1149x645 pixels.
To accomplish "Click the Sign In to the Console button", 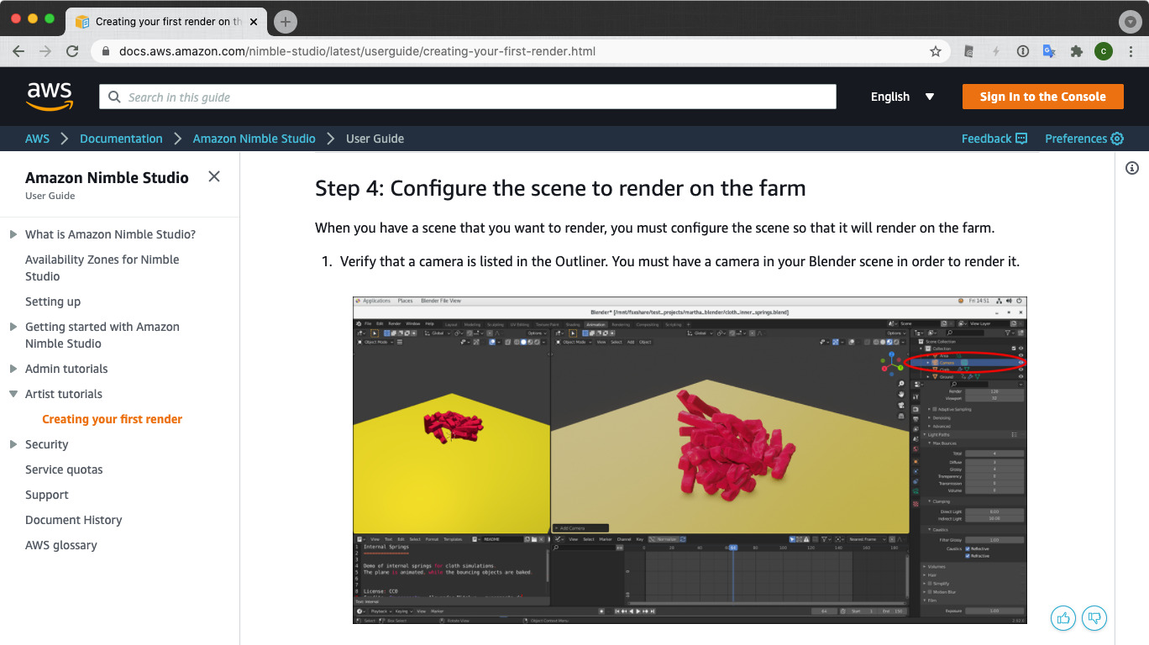I will tap(1042, 97).
